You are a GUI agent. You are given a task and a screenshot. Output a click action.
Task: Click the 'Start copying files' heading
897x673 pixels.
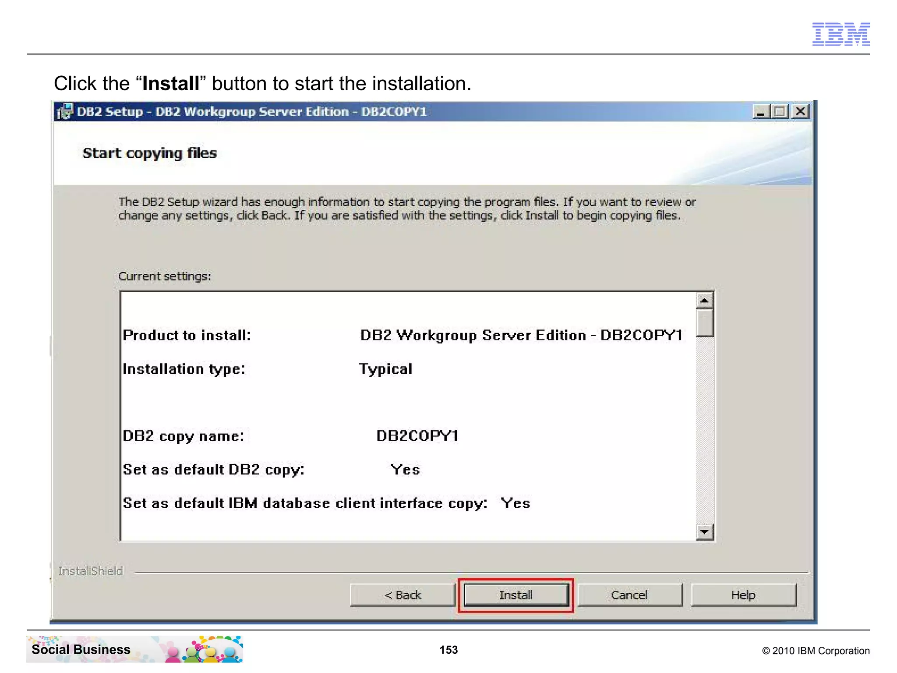tap(149, 153)
